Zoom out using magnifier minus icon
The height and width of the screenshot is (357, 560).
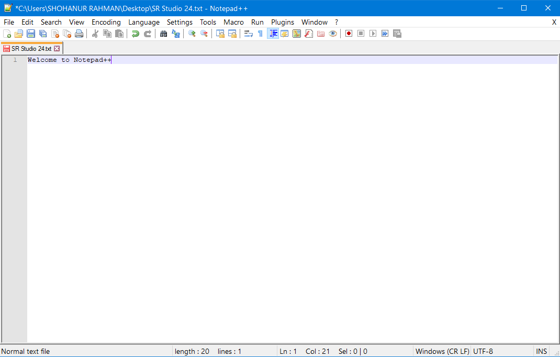pyautogui.click(x=204, y=34)
